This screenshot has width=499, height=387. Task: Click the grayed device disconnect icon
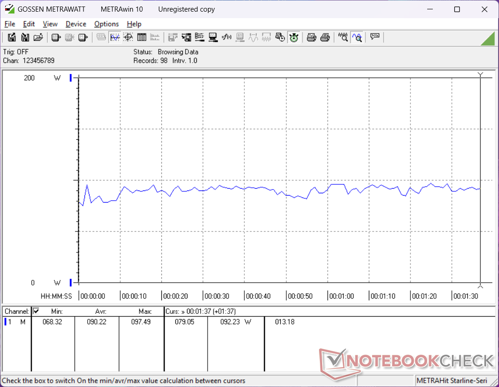click(69, 38)
